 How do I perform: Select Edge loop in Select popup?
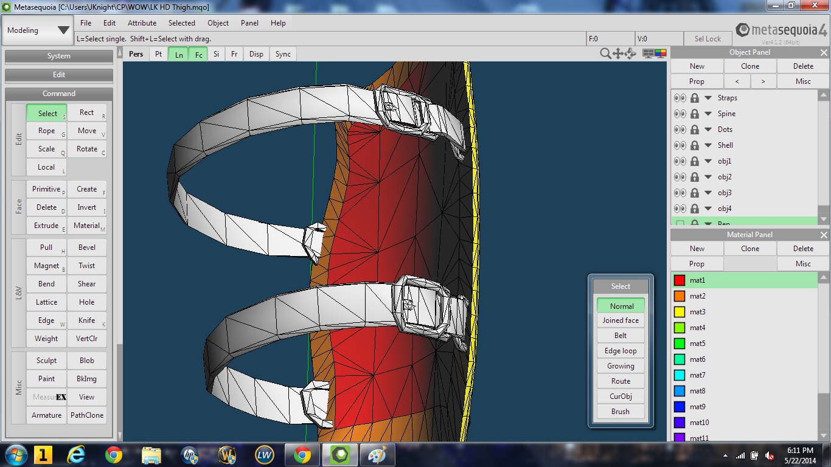click(621, 351)
